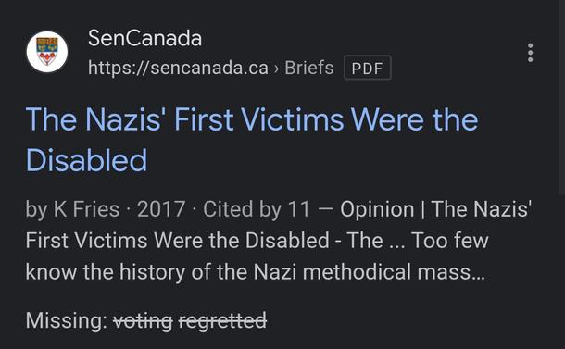Click the year 2017 in the snippet
Image resolution: width=565 pixels, height=349 pixels.
161,209
